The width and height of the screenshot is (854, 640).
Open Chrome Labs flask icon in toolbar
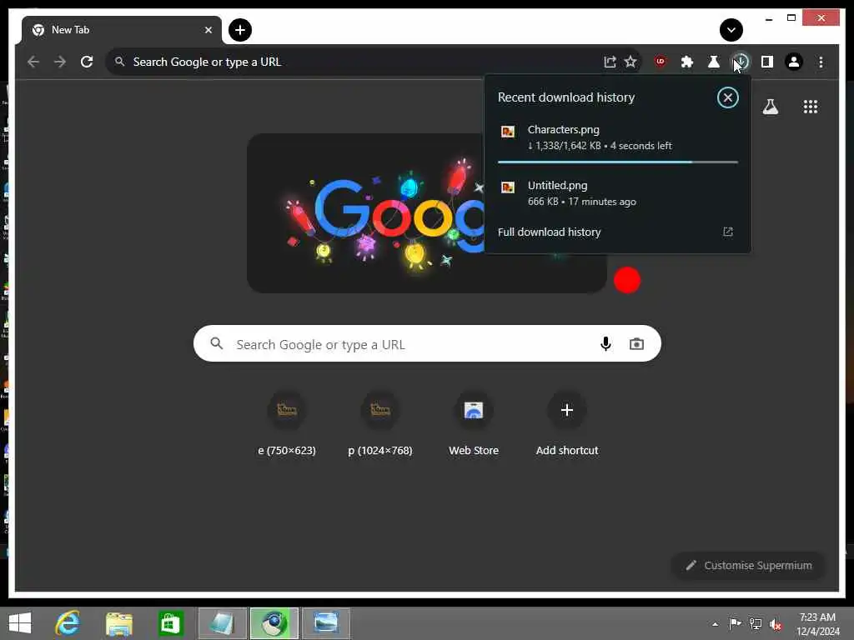point(714,62)
